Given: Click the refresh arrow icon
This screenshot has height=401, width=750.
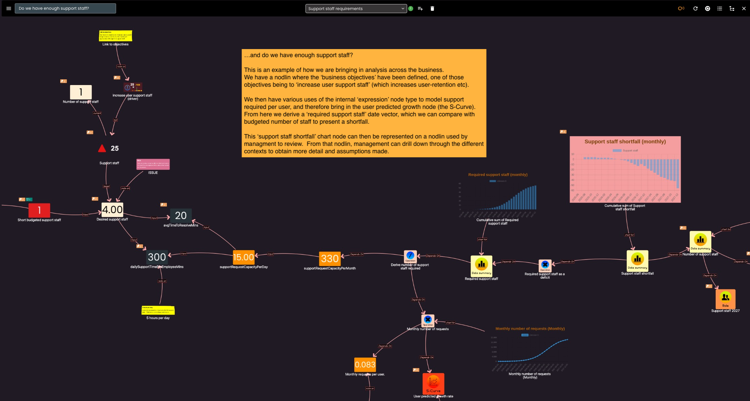Looking at the screenshot, I should pyautogui.click(x=695, y=8).
